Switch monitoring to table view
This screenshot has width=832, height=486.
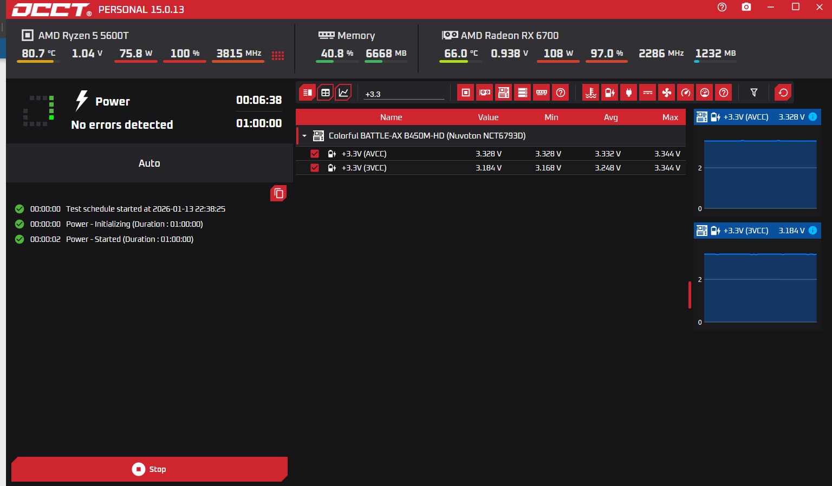pos(326,93)
